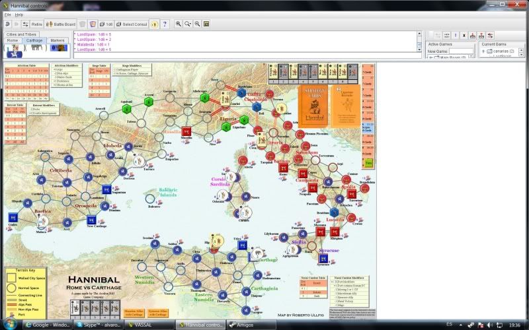Switch to Google window in taskbar

coord(48,325)
